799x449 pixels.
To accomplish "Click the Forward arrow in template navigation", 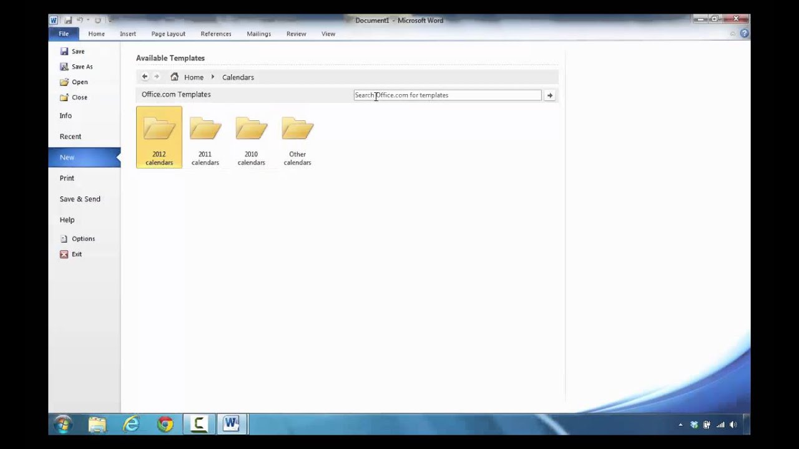I will click(x=157, y=77).
